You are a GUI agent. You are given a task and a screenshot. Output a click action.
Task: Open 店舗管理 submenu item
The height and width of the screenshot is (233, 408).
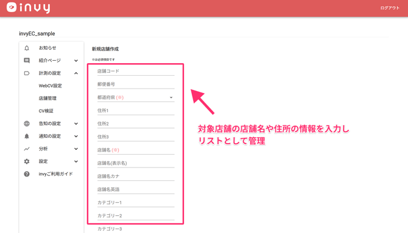(47, 98)
